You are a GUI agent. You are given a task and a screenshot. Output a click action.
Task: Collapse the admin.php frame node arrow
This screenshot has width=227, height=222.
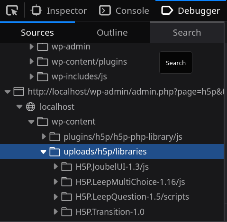pyautogui.click(x=8, y=92)
